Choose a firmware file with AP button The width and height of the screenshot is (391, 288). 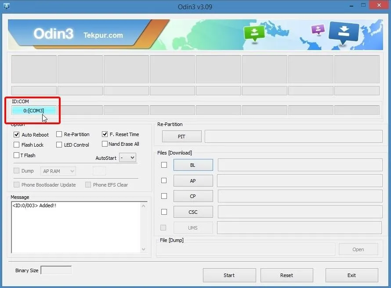pyautogui.click(x=193, y=180)
